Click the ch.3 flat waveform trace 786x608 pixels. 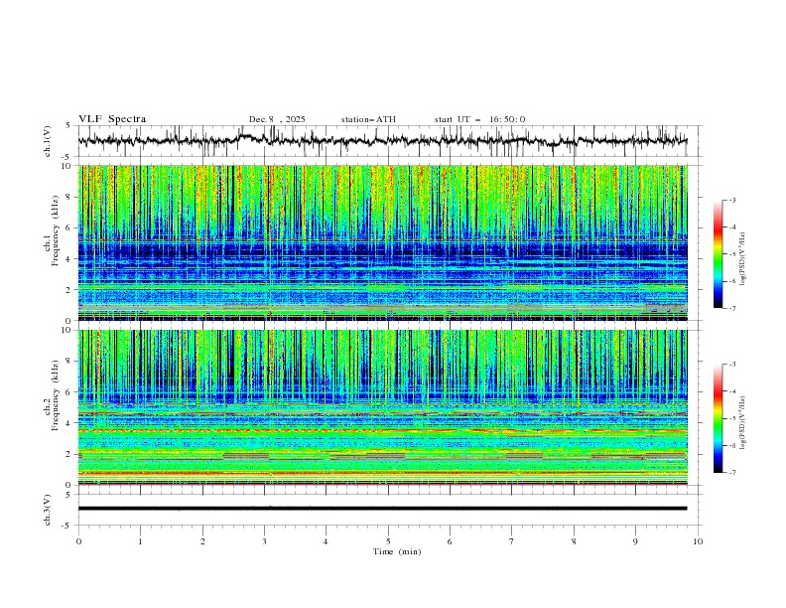[387, 508]
